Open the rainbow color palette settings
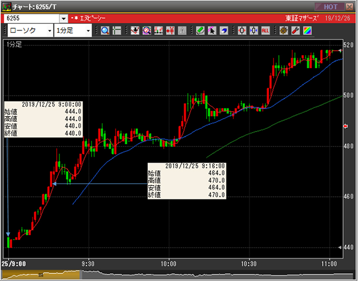 click(306, 31)
